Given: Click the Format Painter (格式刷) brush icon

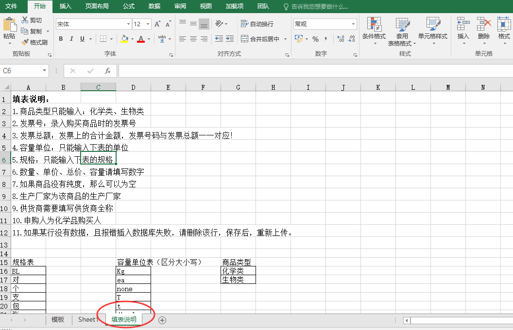Looking at the screenshot, I should tap(25, 43).
